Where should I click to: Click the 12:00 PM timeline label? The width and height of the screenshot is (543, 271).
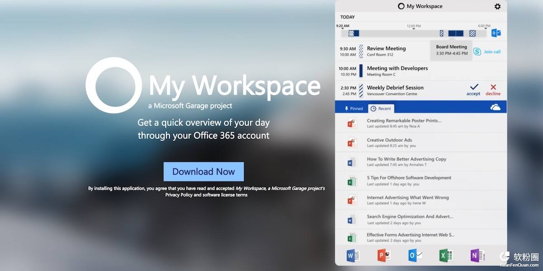pyautogui.click(x=414, y=26)
